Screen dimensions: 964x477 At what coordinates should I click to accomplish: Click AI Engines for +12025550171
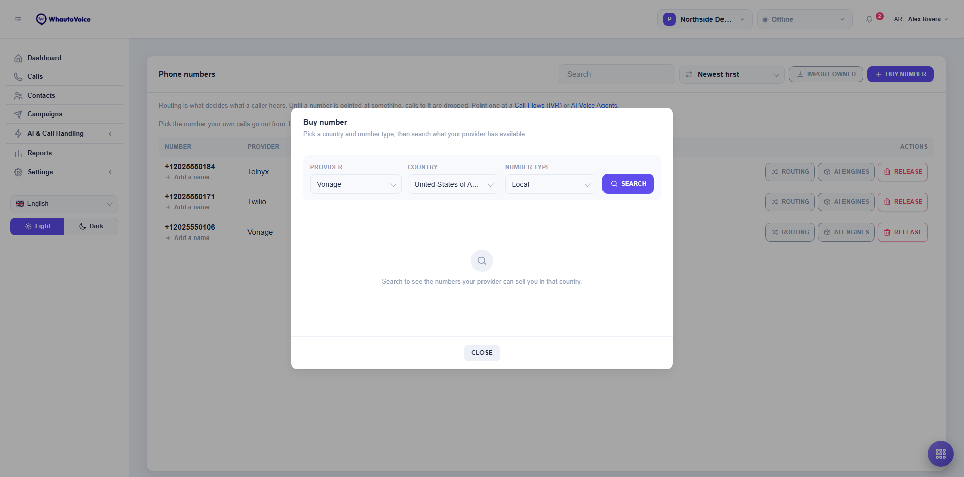pos(847,202)
